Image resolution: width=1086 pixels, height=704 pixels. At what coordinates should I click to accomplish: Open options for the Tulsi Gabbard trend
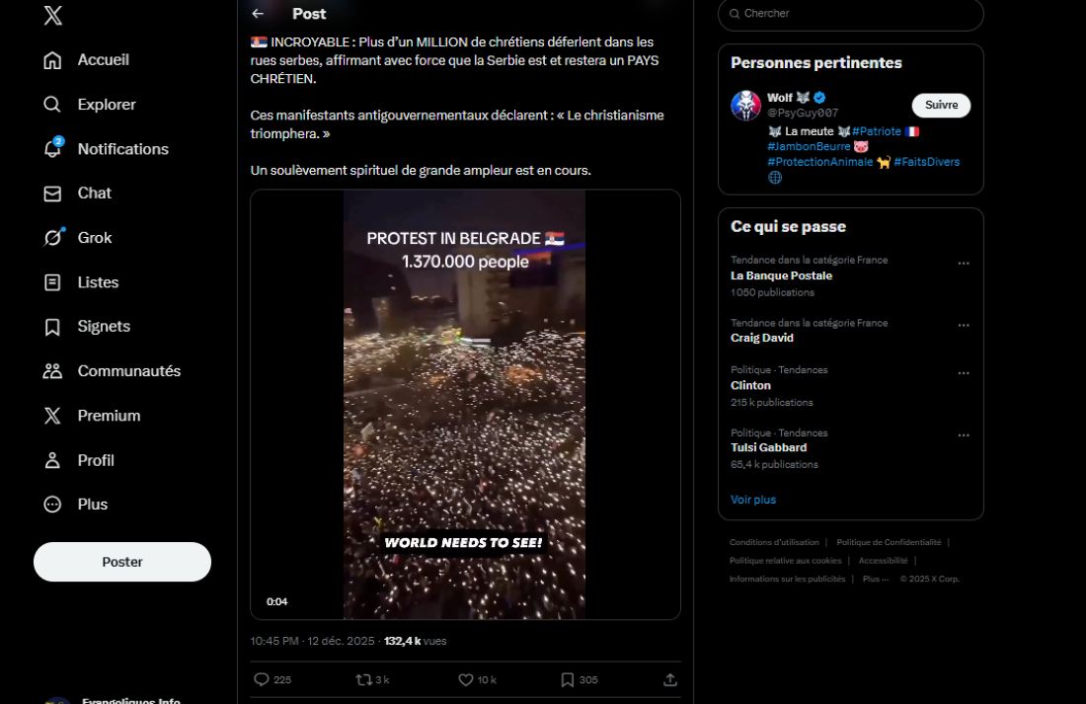pyautogui.click(x=964, y=435)
